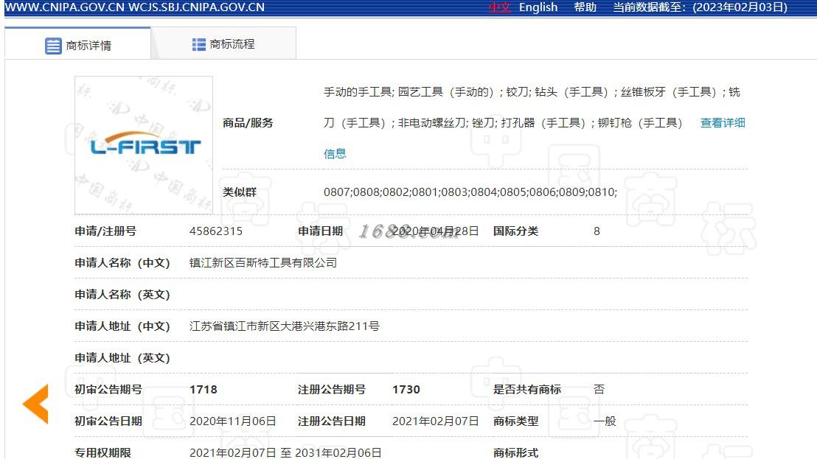Select registration announcement issue 1730
This screenshot has width=817, height=459.
tap(406, 389)
